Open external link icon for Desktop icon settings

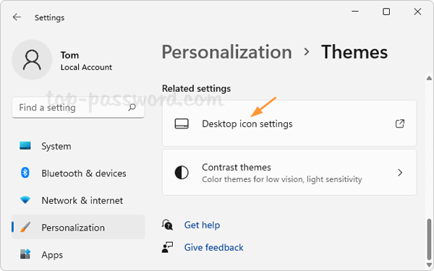tap(400, 124)
